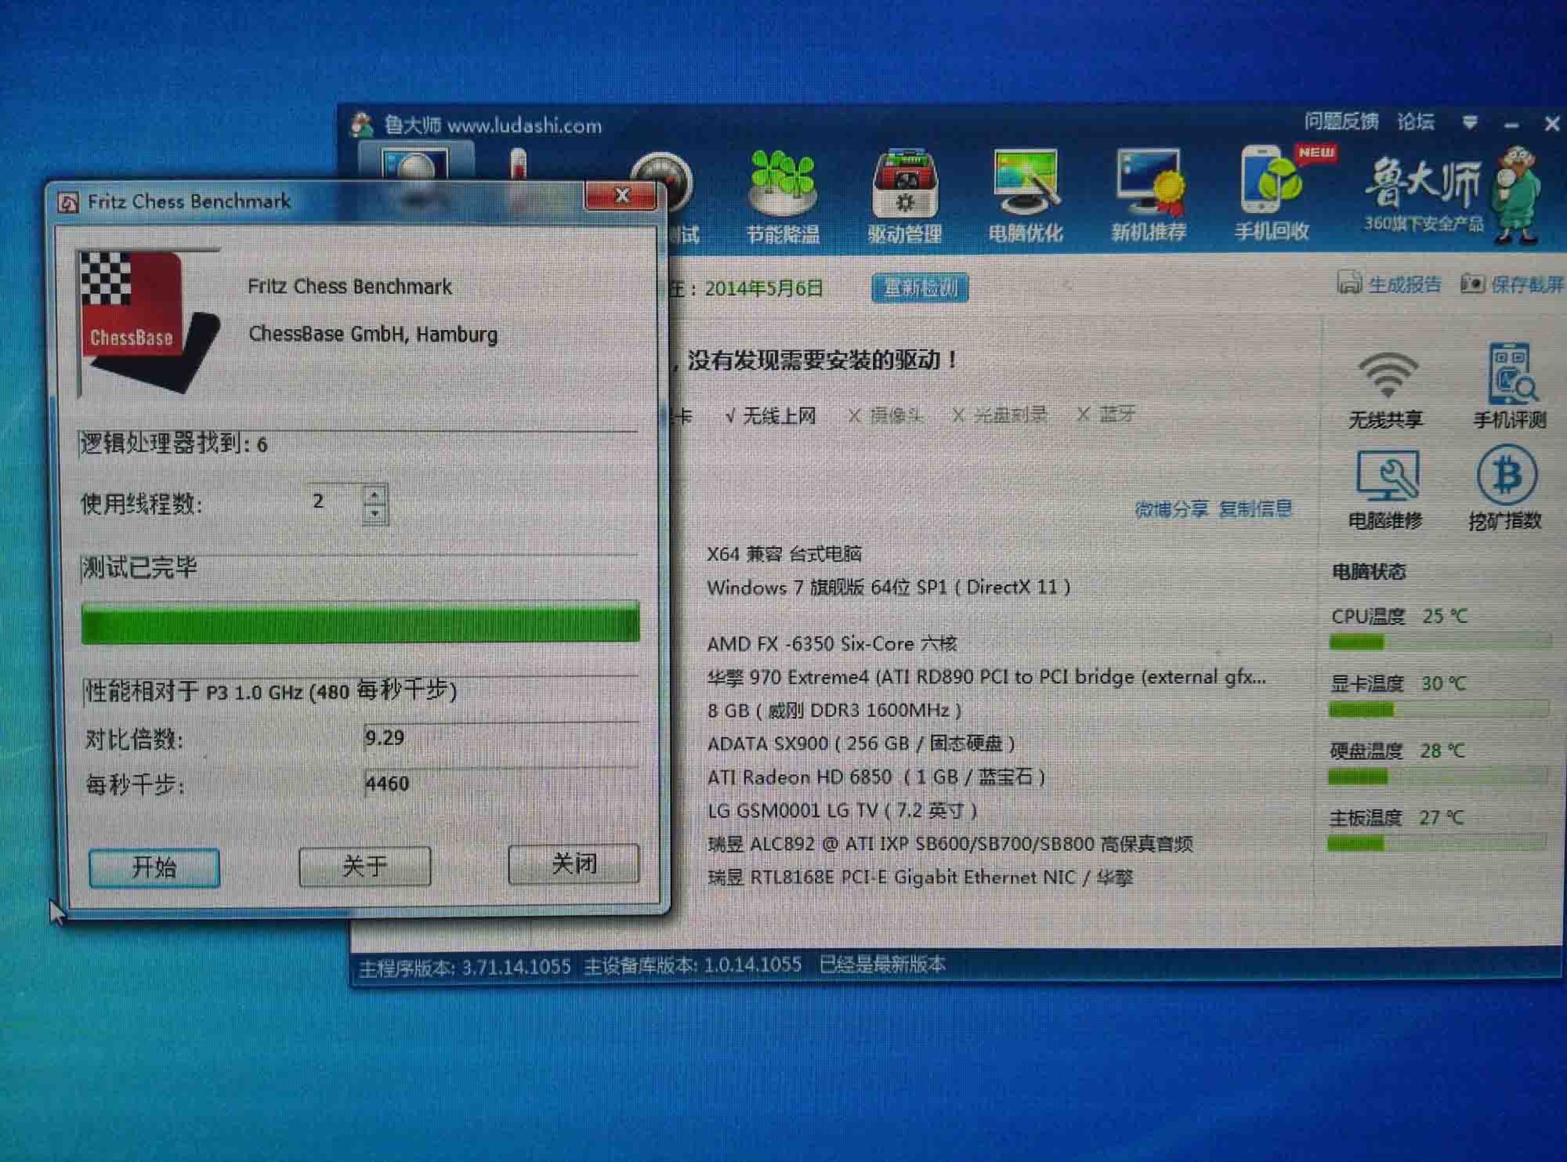This screenshot has height=1162, width=1567.
Task: Click the 蓝牙 bluetooth item
Action: pyautogui.click(x=1106, y=414)
